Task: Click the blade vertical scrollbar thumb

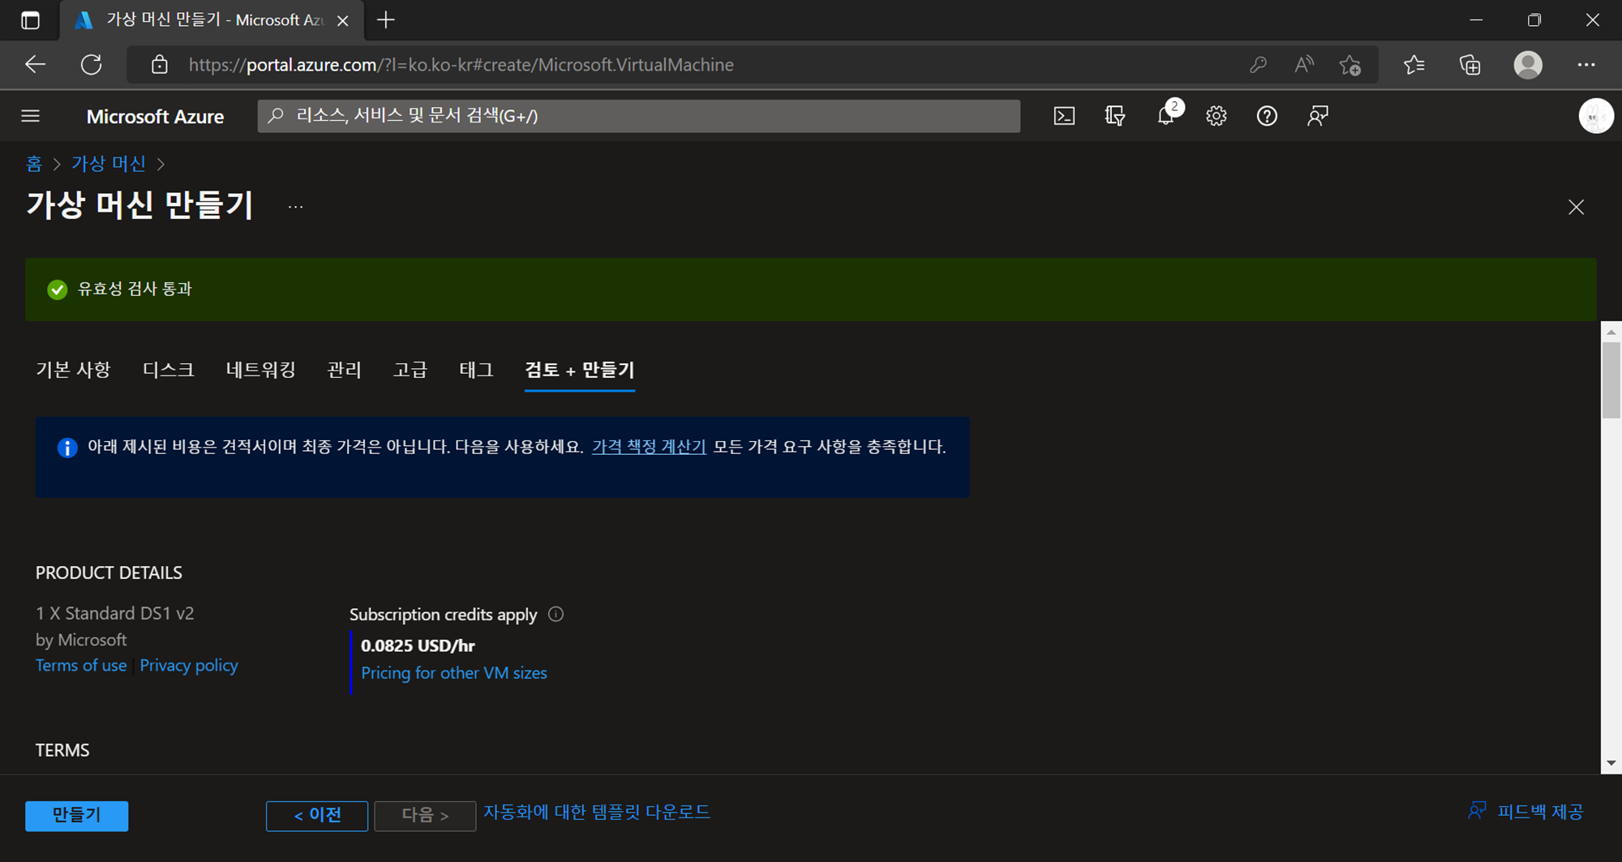Action: click(1611, 380)
